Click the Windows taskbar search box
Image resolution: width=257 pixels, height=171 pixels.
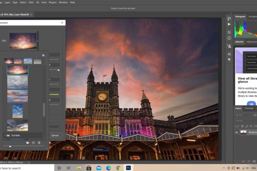click(27, 168)
